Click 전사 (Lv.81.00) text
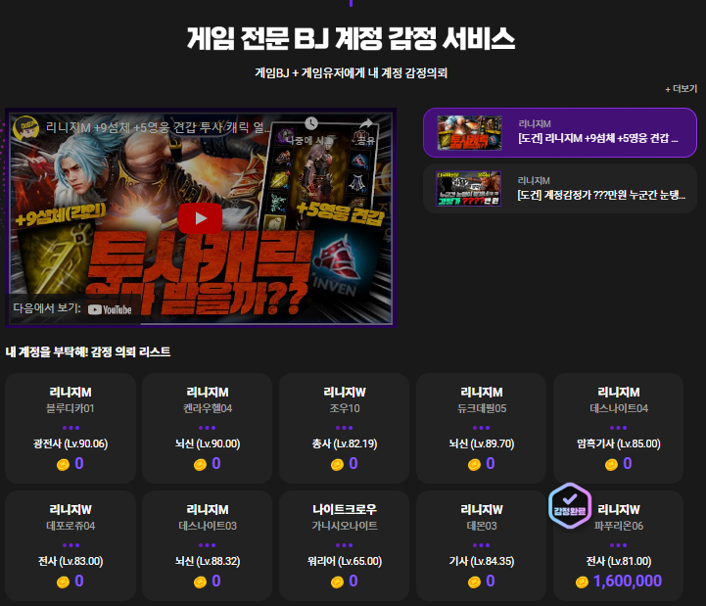 click(618, 561)
